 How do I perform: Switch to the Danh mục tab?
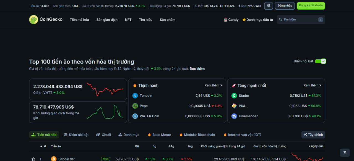129,135
